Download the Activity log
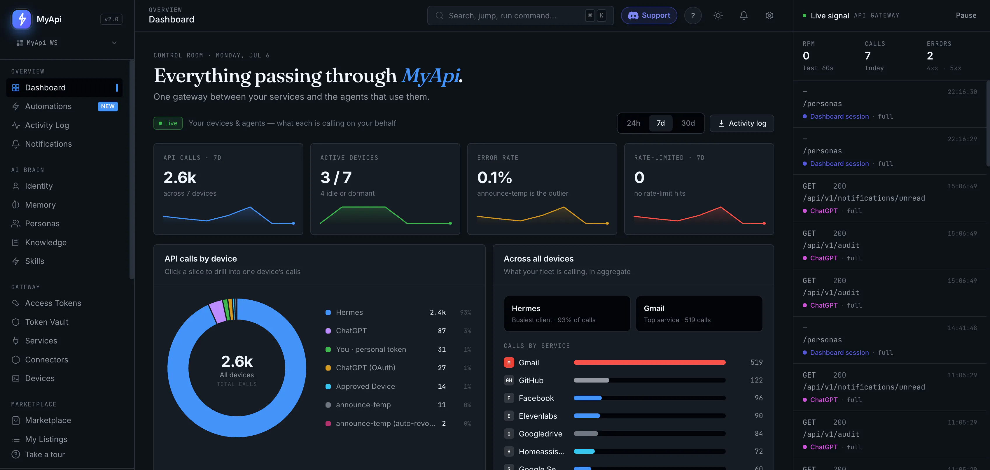This screenshot has width=990, height=470. (x=742, y=123)
